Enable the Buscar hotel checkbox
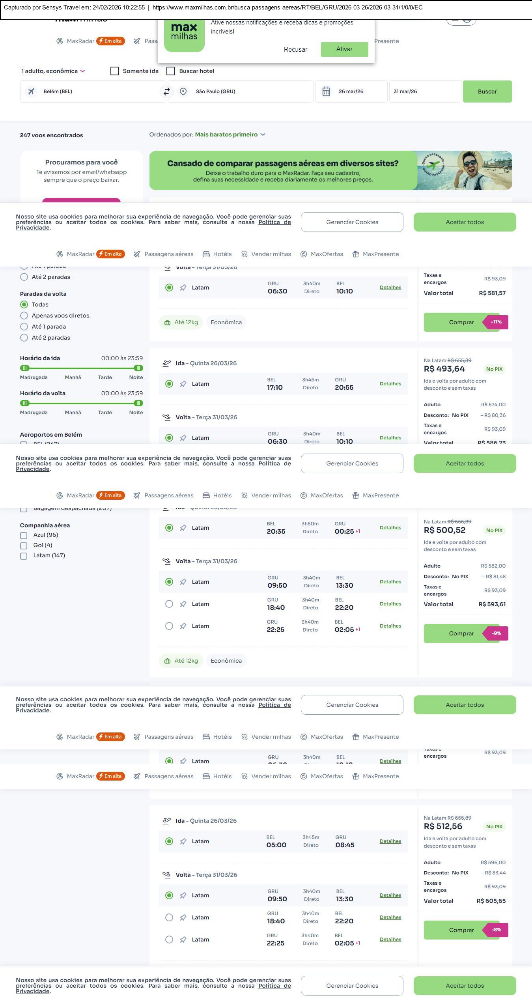 pyautogui.click(x=171, y=71)
